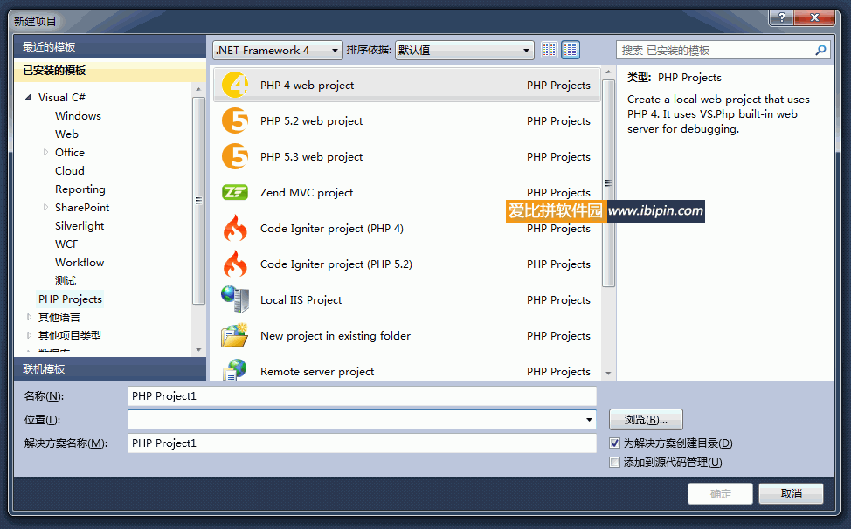Select Code Igniter (PHP 5.2) flame icon

point(235,264)
